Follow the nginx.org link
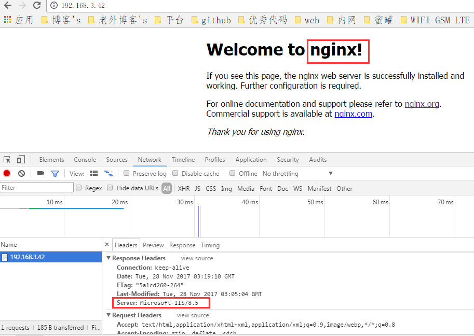The image size is (474, 336). click(422, 104)
